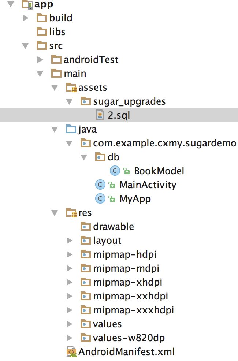Image resolution: width=238 pixels, height=361 pixels.
Task: Collapse the sugar_upgrades folder
Action: coord(69,101)
